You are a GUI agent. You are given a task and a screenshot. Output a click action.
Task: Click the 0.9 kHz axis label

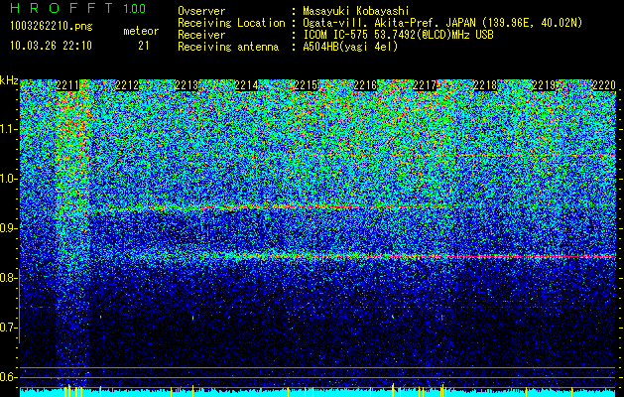coord(8,228)
